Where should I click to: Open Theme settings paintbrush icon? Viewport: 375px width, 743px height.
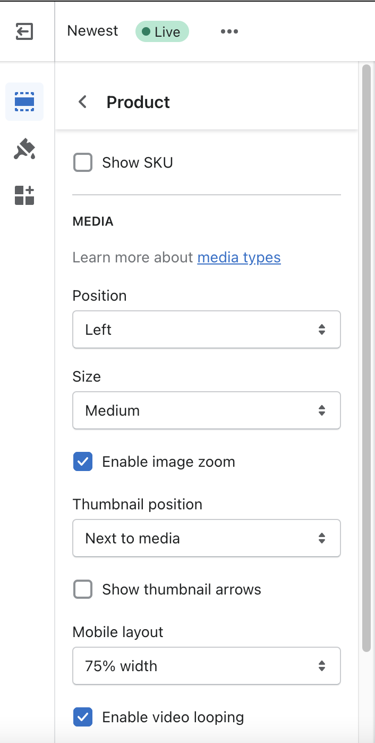point(24,150)
